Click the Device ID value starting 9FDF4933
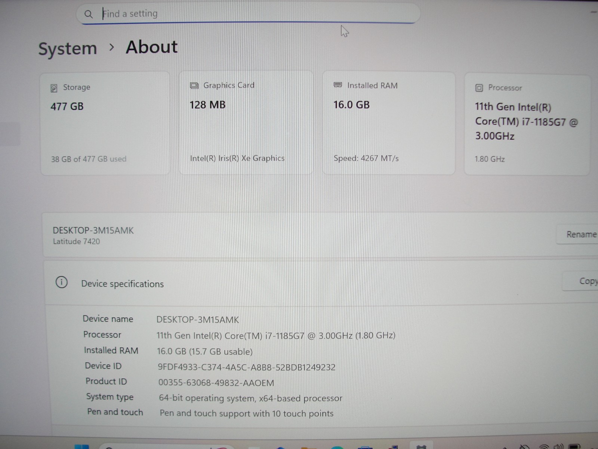Image resolution: width=598 pixels, height=449 pixels. click(x=246, y=367)
